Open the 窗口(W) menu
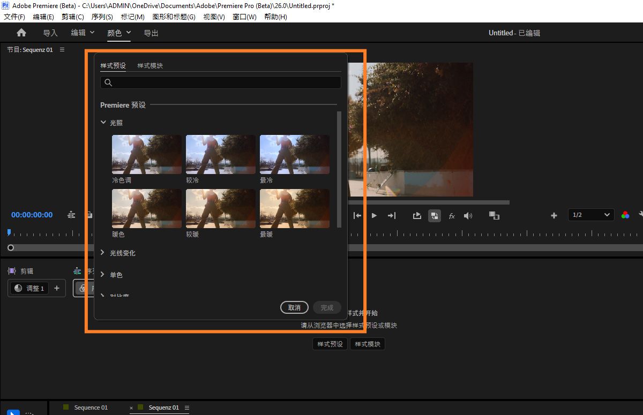Viewport: 643px width, 415px height. (244, 17)
